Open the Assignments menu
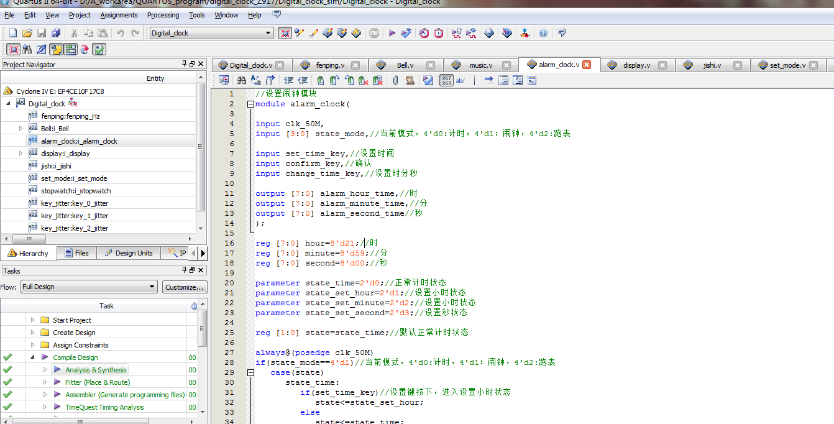The width and height of the screenshot is (834, 424). [x=119, y=15]
